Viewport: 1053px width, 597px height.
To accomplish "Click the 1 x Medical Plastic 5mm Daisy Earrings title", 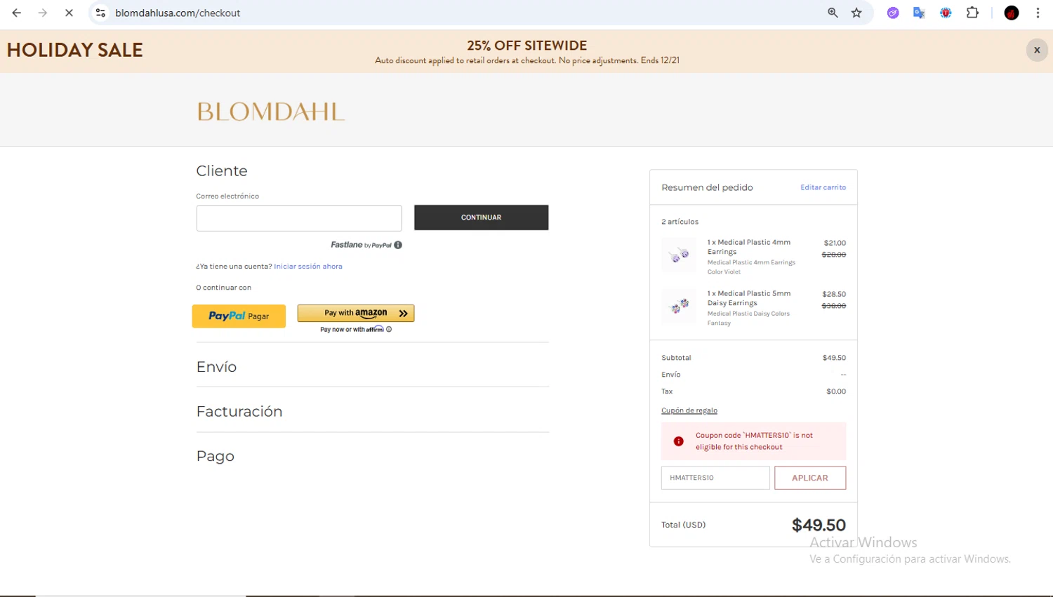I will pos(749,298).
